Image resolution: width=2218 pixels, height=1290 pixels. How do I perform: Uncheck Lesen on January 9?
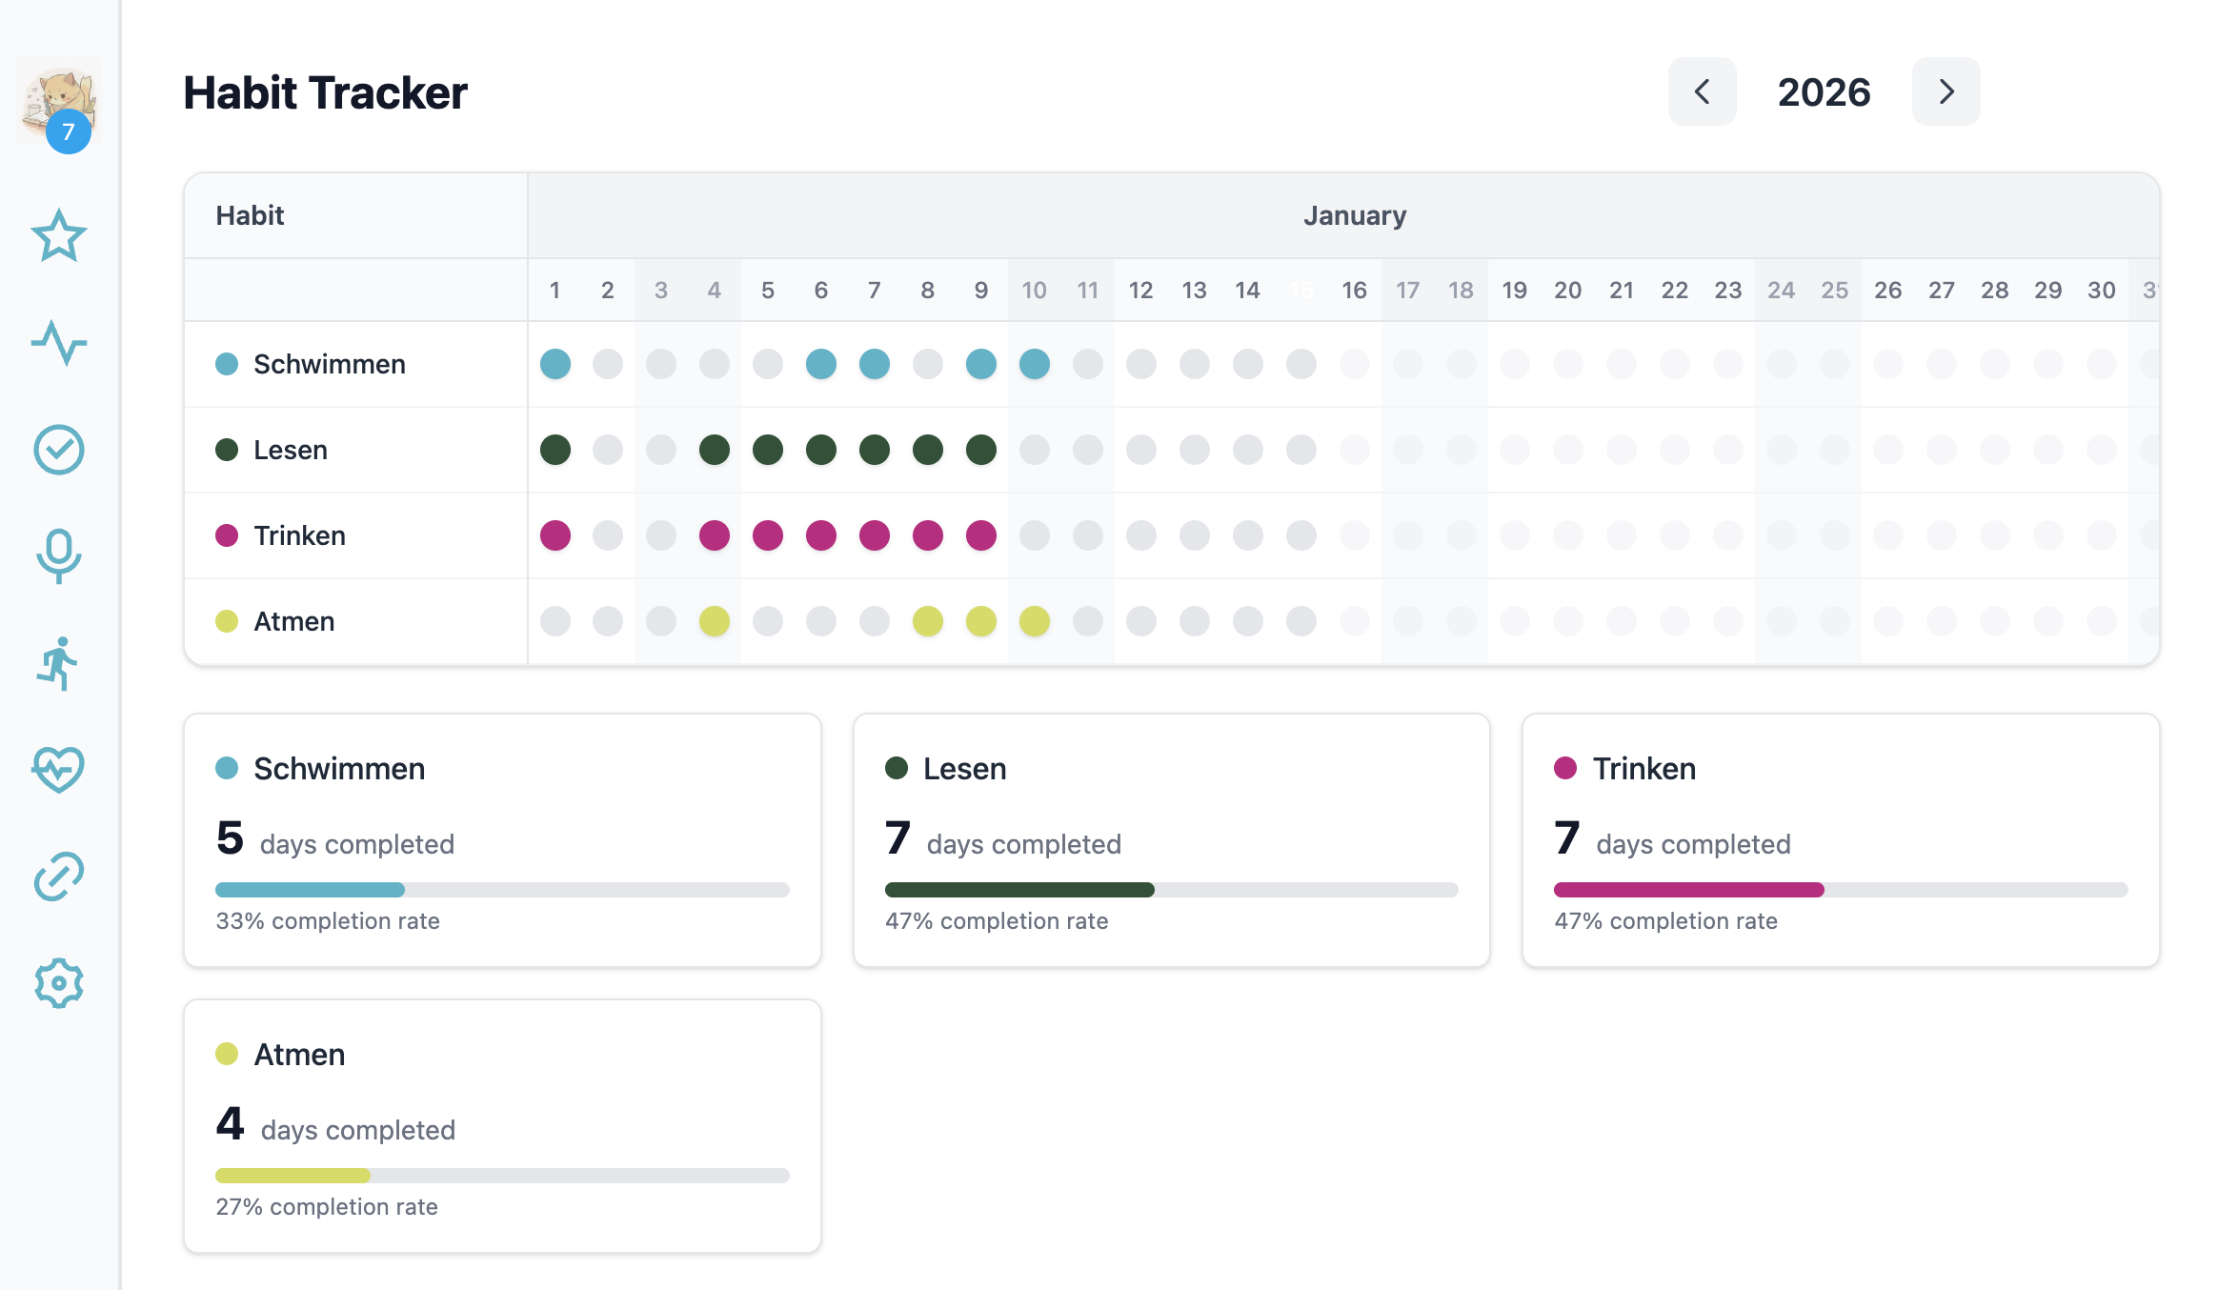tap(980, 450)
